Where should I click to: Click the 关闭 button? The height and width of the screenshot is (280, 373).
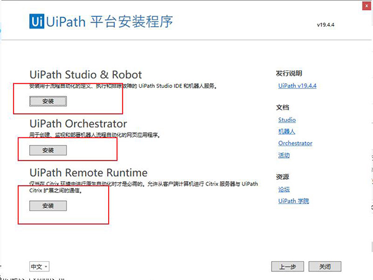pos(325,266)
